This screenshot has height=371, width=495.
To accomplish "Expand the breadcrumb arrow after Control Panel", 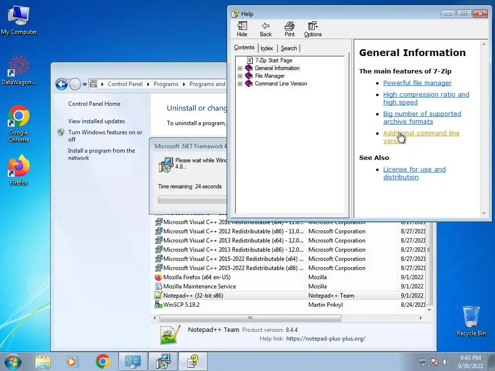I will coord(148,84).
